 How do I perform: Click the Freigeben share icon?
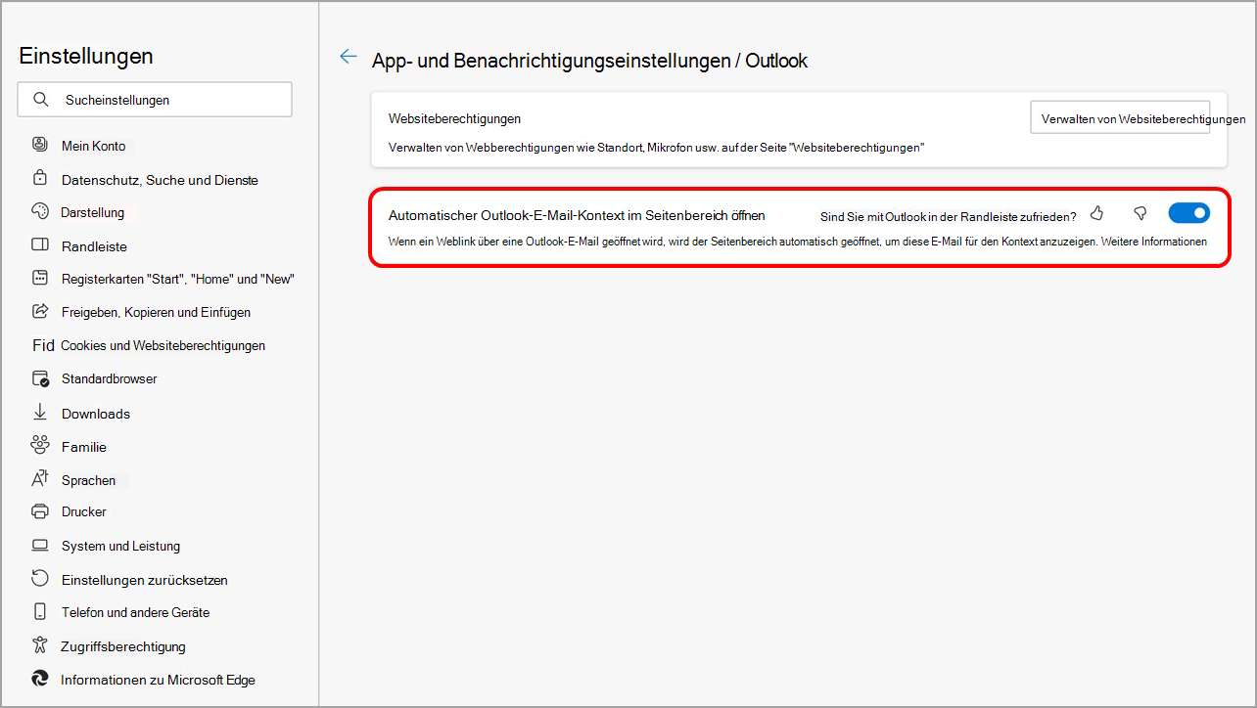click(40, 311)
